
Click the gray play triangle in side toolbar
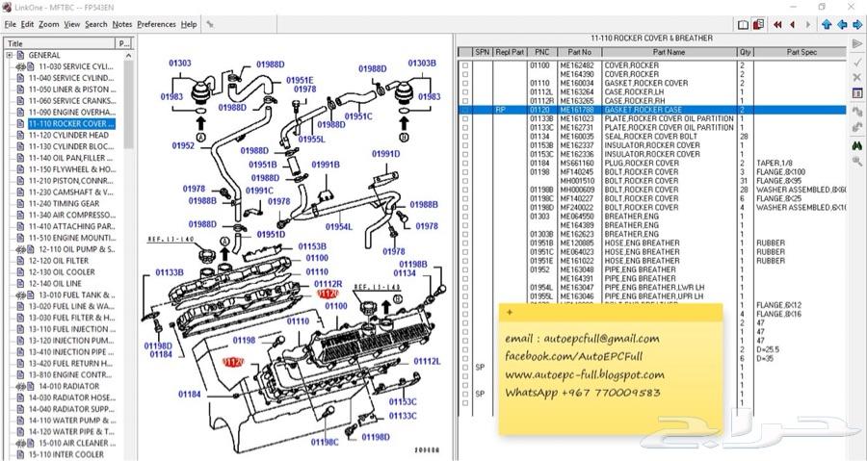(x=857, y=44)
